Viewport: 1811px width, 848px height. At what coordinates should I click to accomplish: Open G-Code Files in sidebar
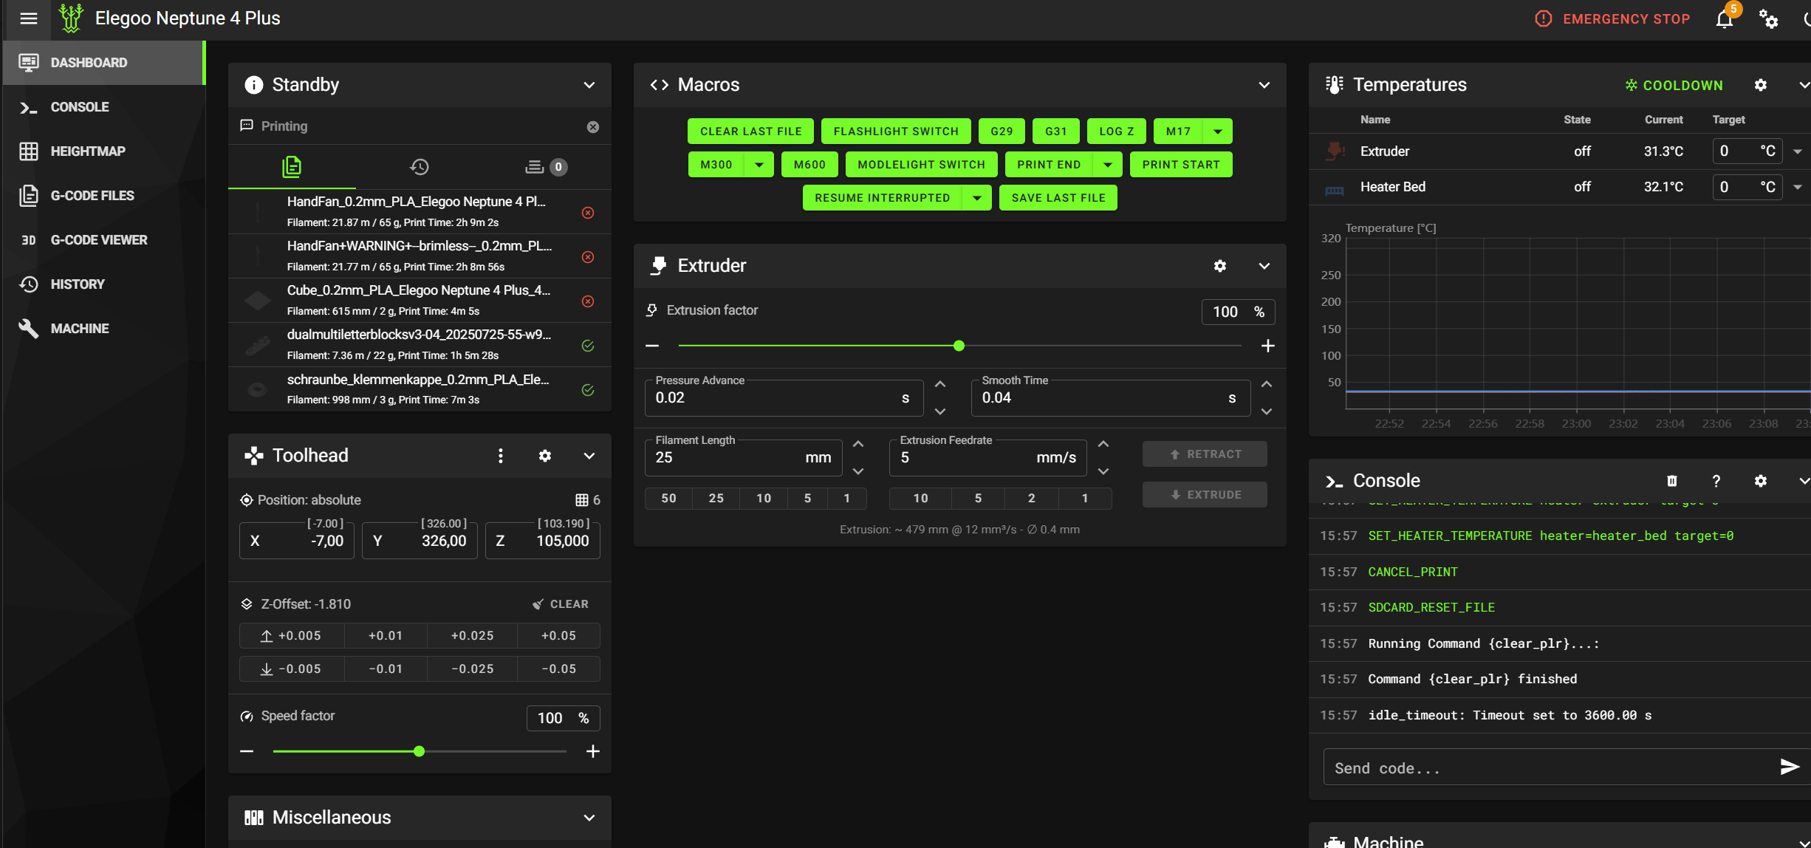[x=103, y=196]
